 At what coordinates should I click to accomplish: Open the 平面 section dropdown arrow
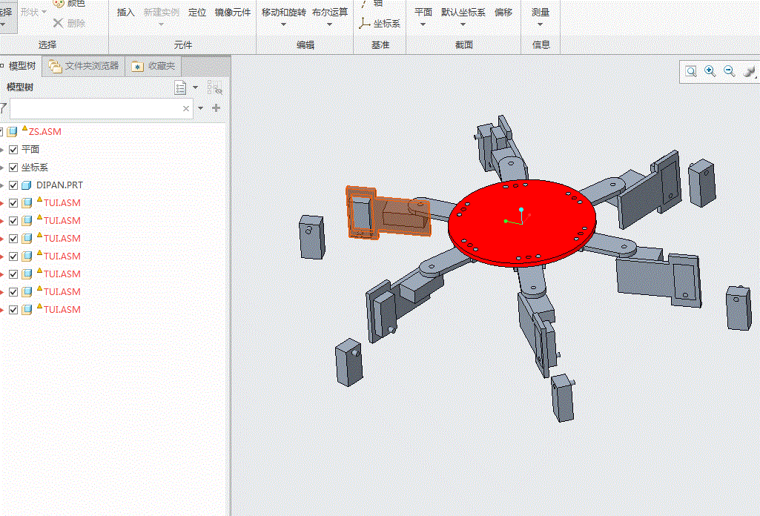click(x=423, y=24)
